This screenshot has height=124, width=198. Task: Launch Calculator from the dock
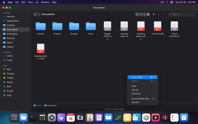tap(42, 118)
